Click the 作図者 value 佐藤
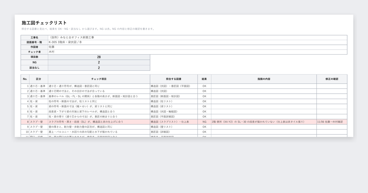The image size is (368, 193). pos(197,47)
